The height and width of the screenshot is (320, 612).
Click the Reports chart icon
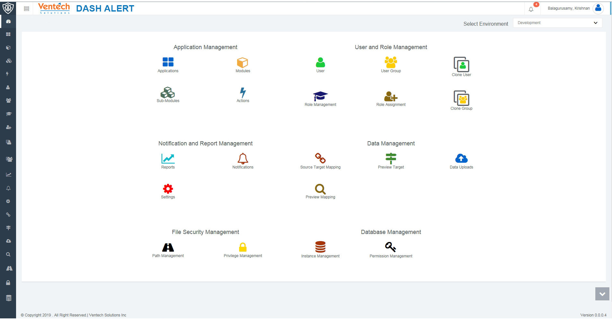click(168, 158)
